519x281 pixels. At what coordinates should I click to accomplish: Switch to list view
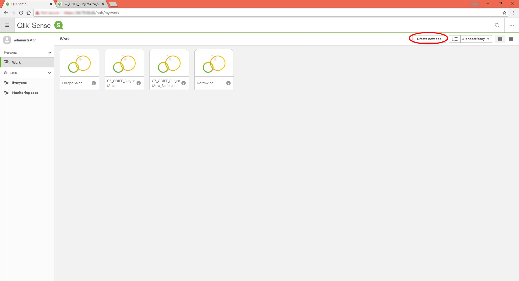tap(511, 39)
